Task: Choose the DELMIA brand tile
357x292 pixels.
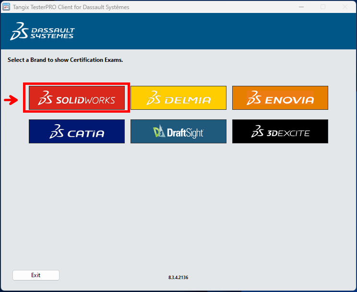Action: (178, 98)
